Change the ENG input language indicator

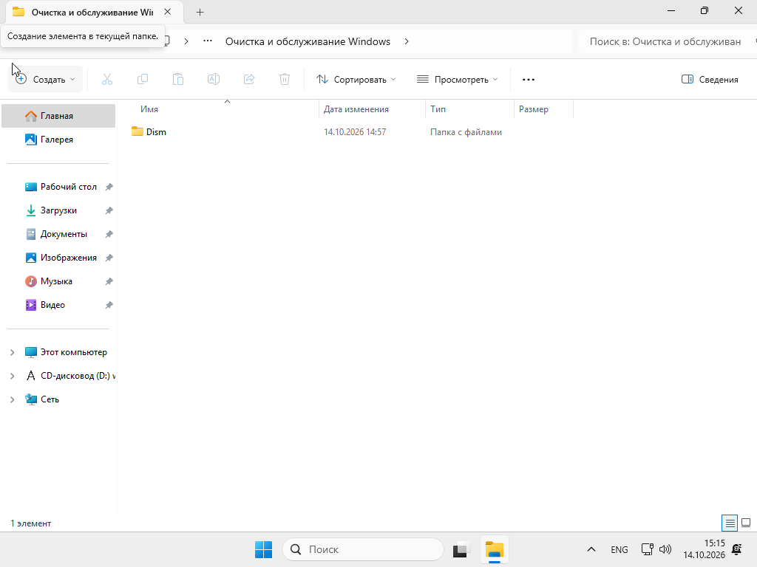click(619, 549)
